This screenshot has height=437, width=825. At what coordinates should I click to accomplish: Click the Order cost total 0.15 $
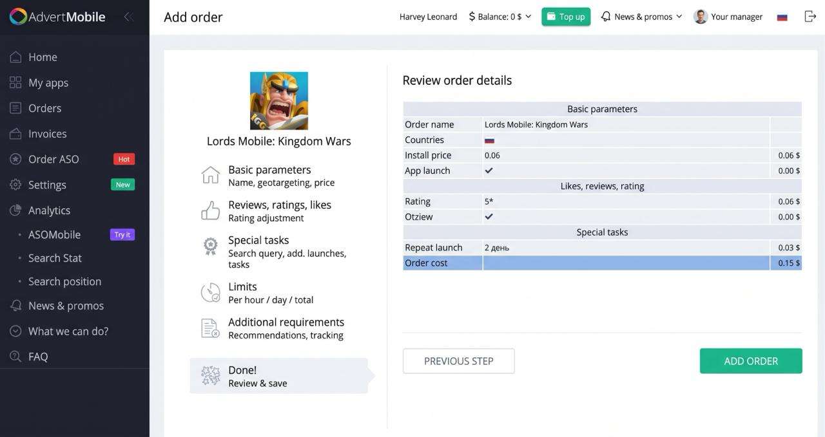click(x=789, y=263)
